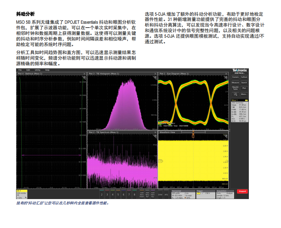The height and width of the screenshot is (228, 281).
Task: Click Add New Bus
Action: click(153, 194)
